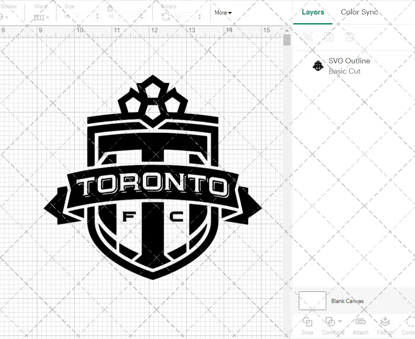Use the Slice tool

(x=307, y=326)
